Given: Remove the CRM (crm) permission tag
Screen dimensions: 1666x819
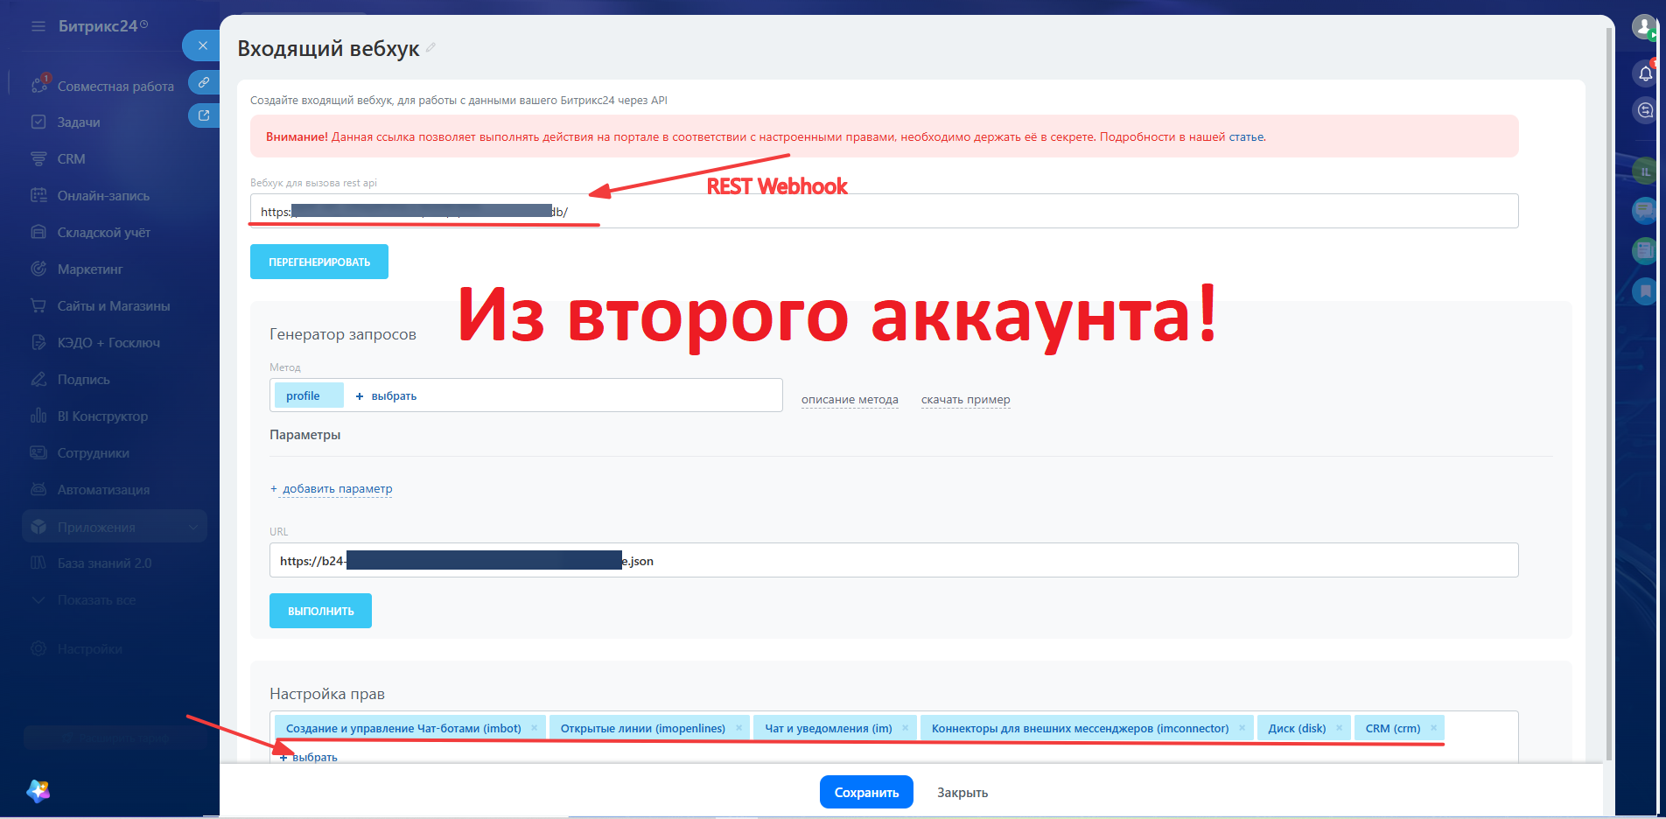Looking at the screenshot, I should [1433, 728].
